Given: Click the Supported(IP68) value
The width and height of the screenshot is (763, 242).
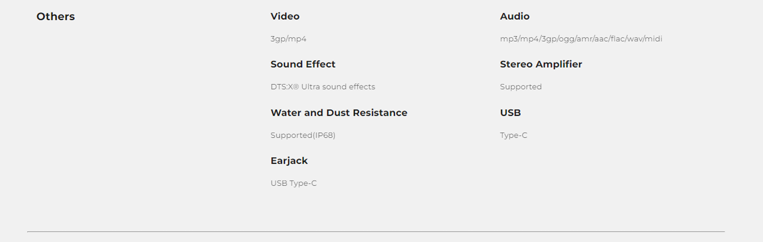Looking at the screenshot, I should pos(303,135).
